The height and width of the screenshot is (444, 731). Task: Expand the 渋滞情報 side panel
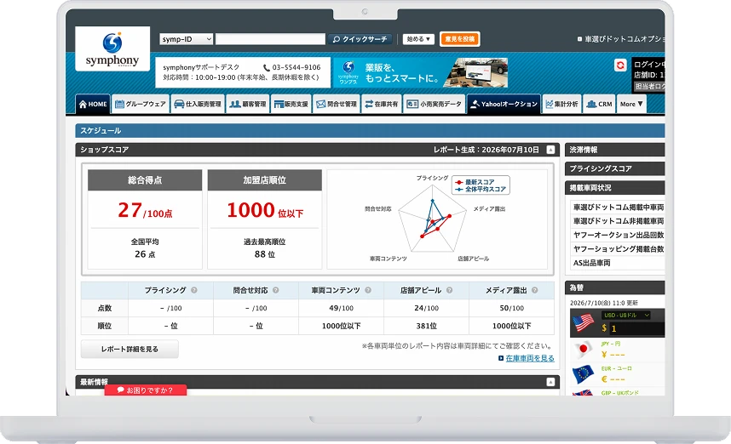(x=615, y=150)
